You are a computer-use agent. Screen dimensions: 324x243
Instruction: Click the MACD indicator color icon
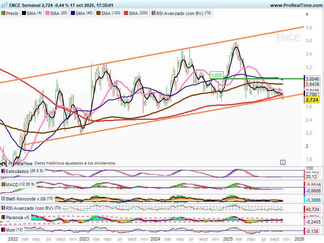[x=3, y=185]
